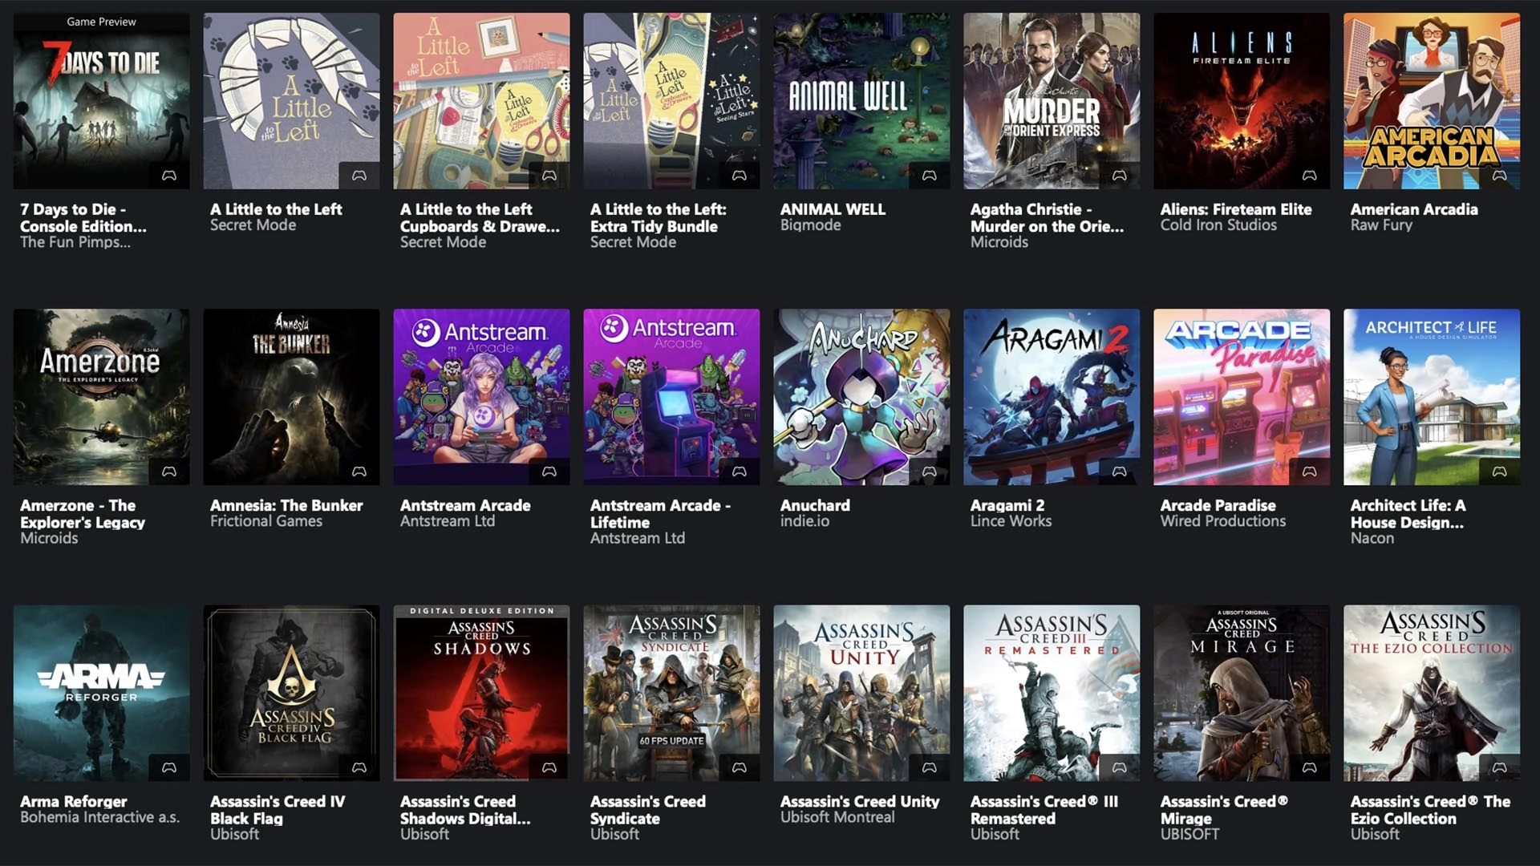Click the A Little to the Left: Extra Tidy Bundle title
Viewport: 1540px width, 866px height.
tap(659, 217)
